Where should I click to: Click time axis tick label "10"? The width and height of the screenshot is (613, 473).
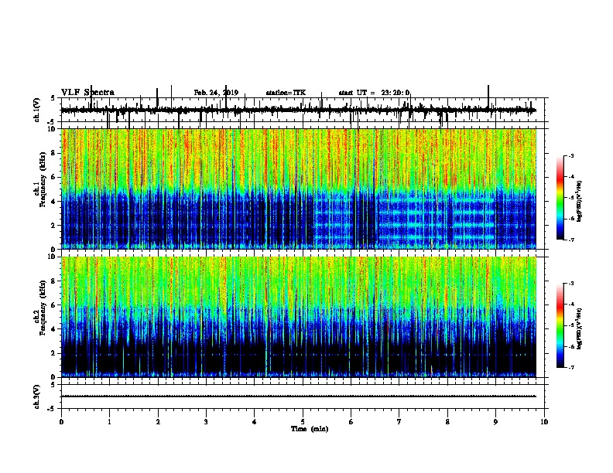click(544, 422)
